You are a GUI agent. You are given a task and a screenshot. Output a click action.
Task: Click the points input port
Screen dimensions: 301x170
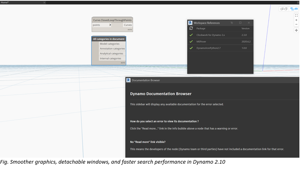(x=100, y=25)
